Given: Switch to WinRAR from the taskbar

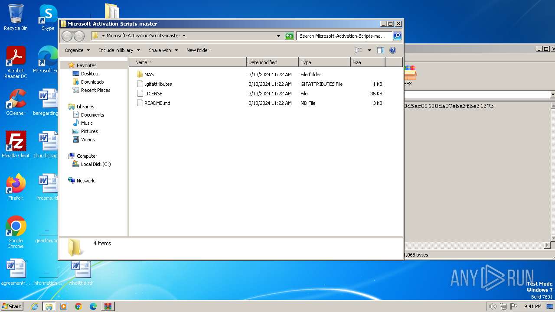Looking at the screenshot, I should pos(108,306).
